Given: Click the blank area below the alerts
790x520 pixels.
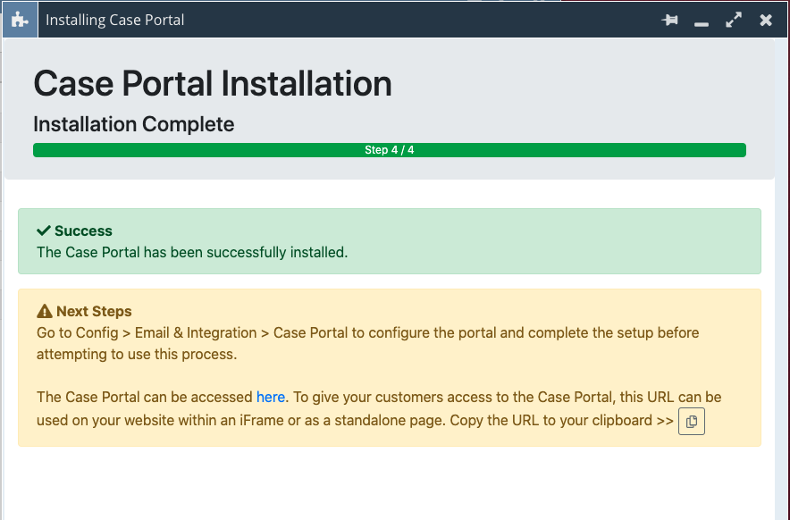Looking at the screenshot, I should coord(390,482).
